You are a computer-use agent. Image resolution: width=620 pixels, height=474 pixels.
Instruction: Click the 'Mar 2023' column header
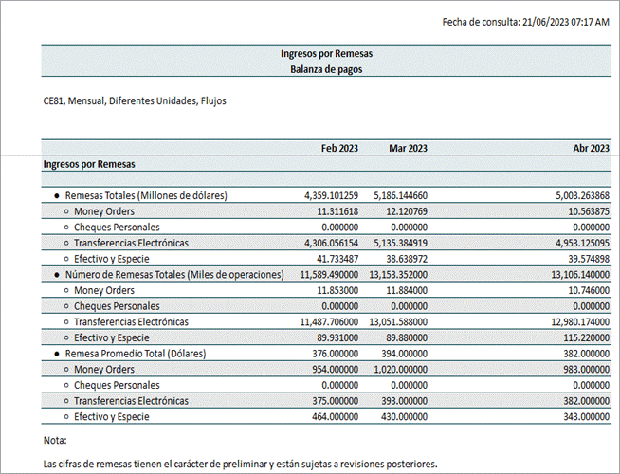(408, 148)
